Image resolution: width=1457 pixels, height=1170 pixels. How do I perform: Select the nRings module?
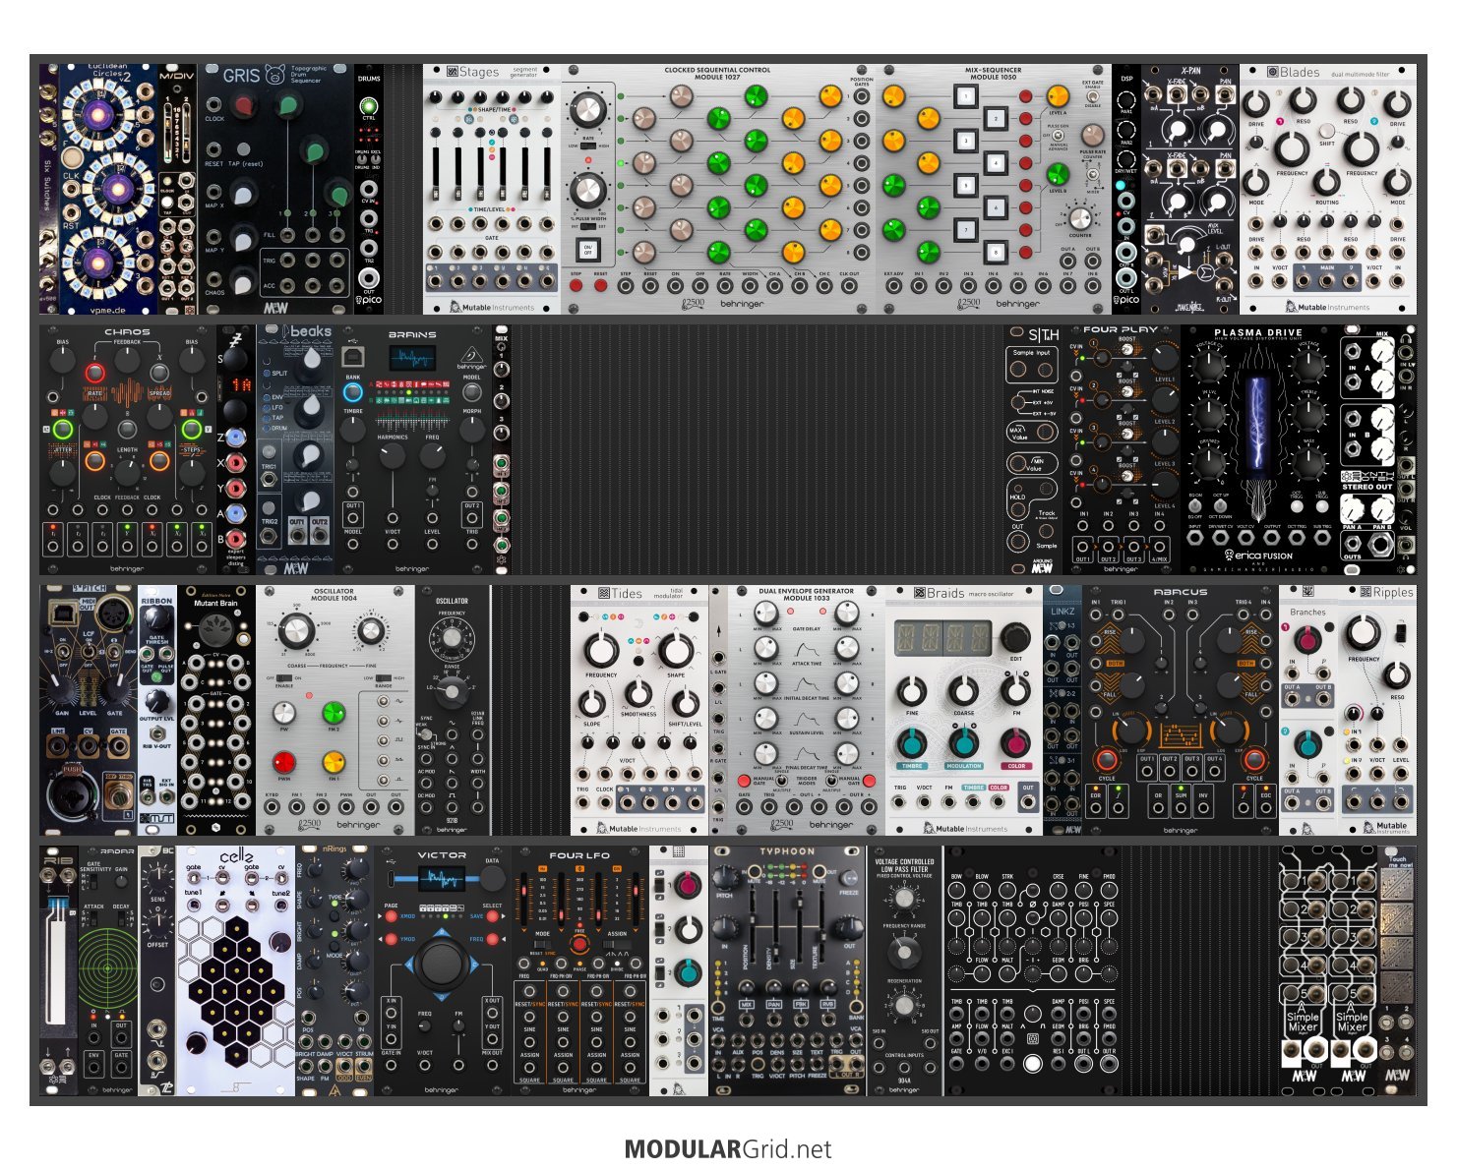(x=334, y=970)
